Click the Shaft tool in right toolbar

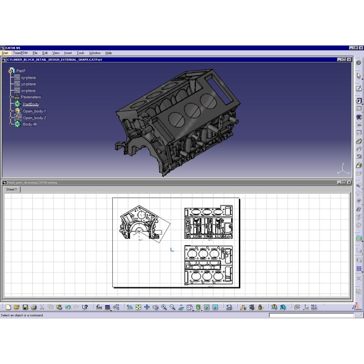pos(359,117)
